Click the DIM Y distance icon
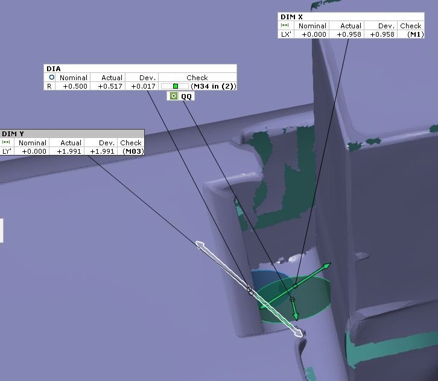 coord(6,142)
